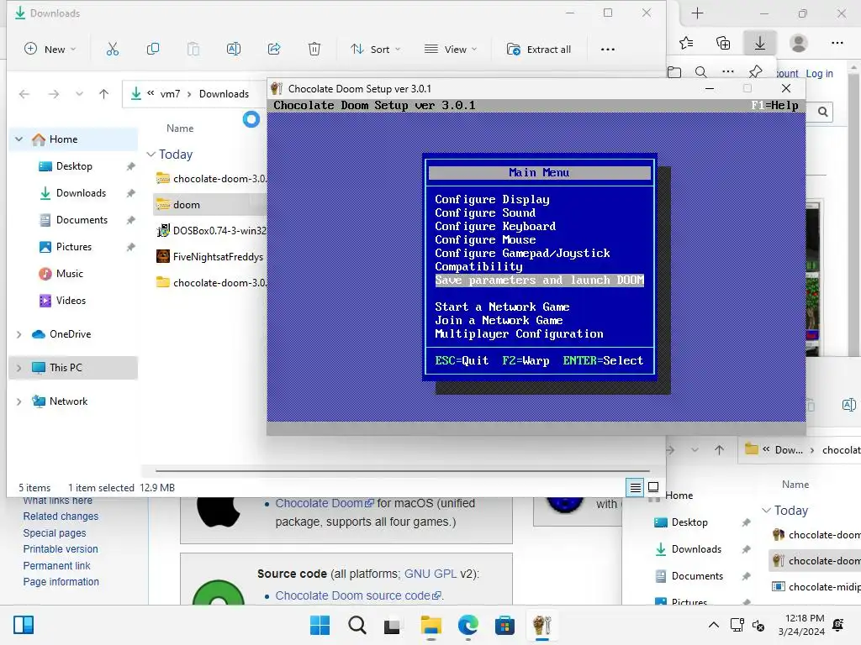
Task: Select Compatibility in Main Menu
Action: [x=478, y=266]
